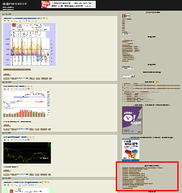
Task: Open the dropdown below the profile links in the sidebar
Action: click(x=126, y=34)
